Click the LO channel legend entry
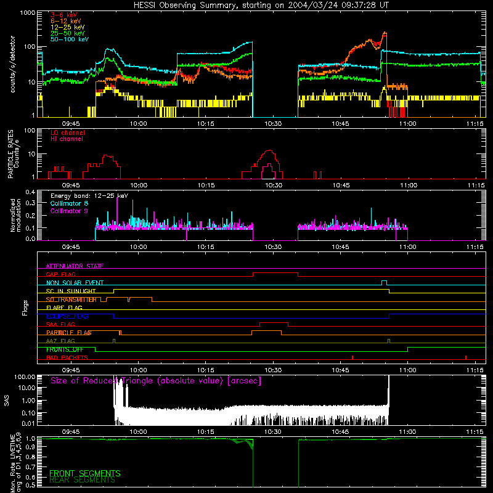Screen dimensions: 493x493 pos(68,132)
